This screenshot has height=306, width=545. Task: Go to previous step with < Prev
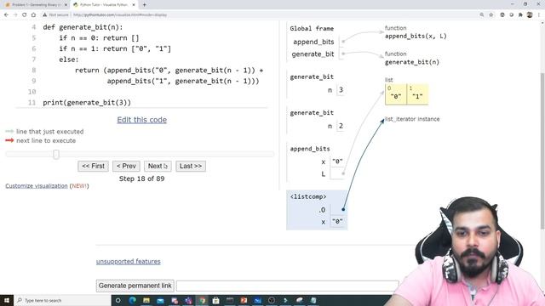(x=126, y=167)
